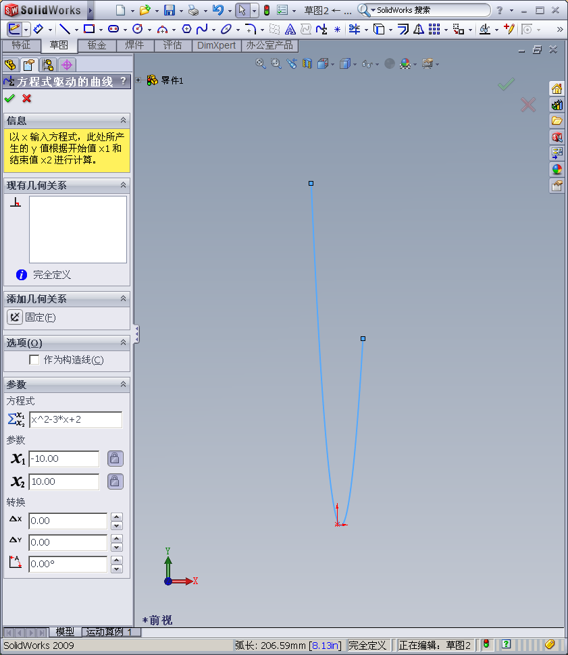Increase the ΔX translation value
The height and width of the screenshot is (655, 568).
click(x=117, y=517)
